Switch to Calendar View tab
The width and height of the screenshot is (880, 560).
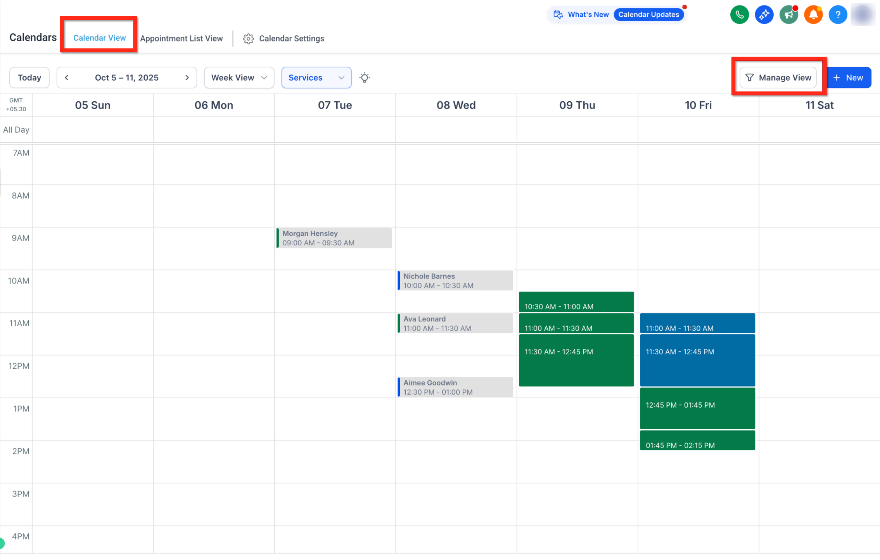(99, 38)
